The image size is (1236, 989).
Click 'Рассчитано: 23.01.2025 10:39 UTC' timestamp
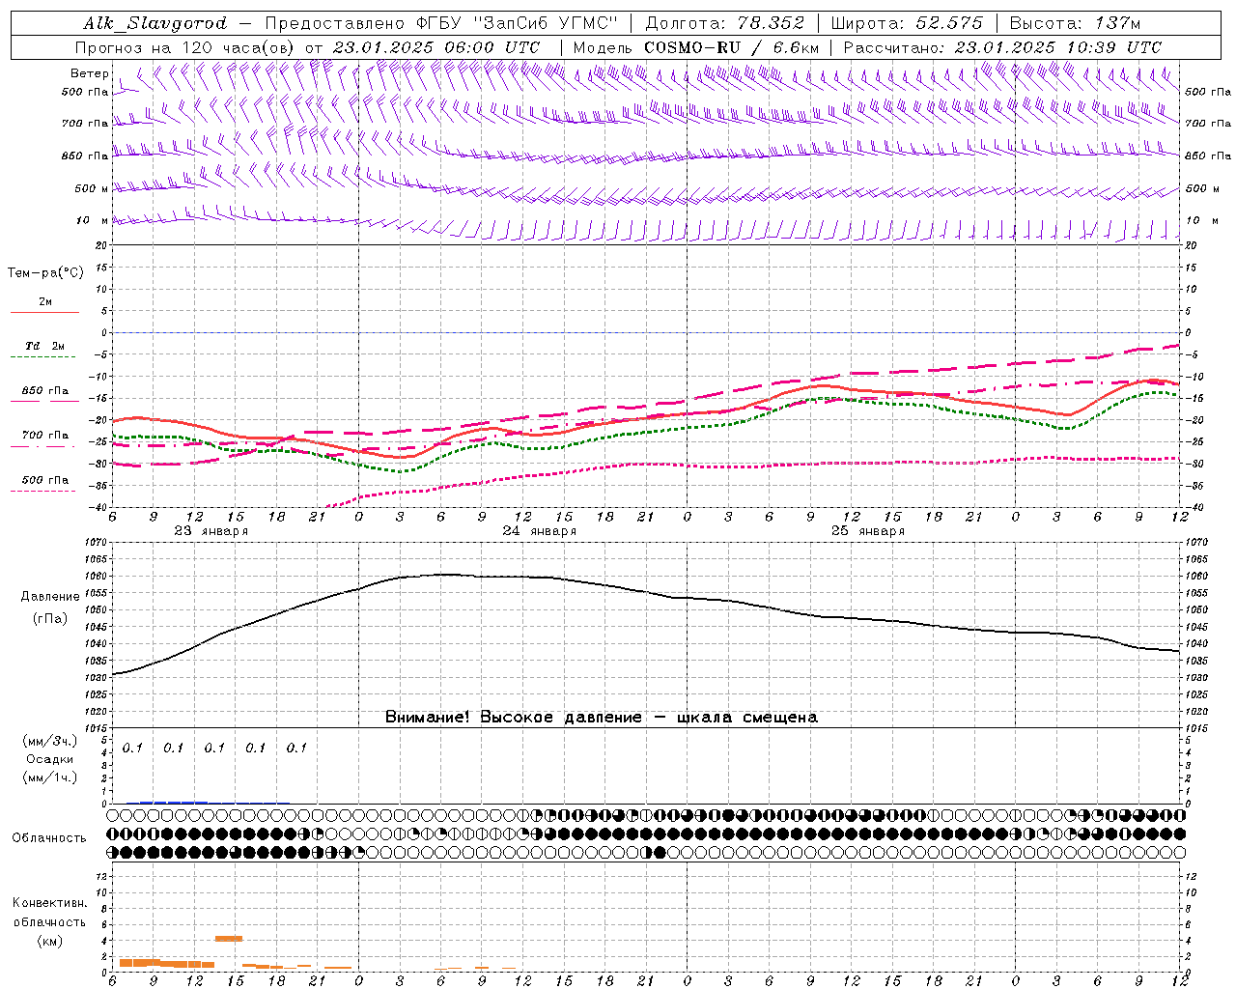1002,47
